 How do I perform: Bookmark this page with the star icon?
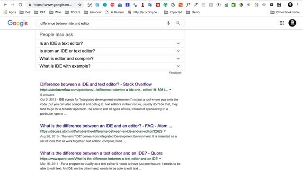(80, 5)
